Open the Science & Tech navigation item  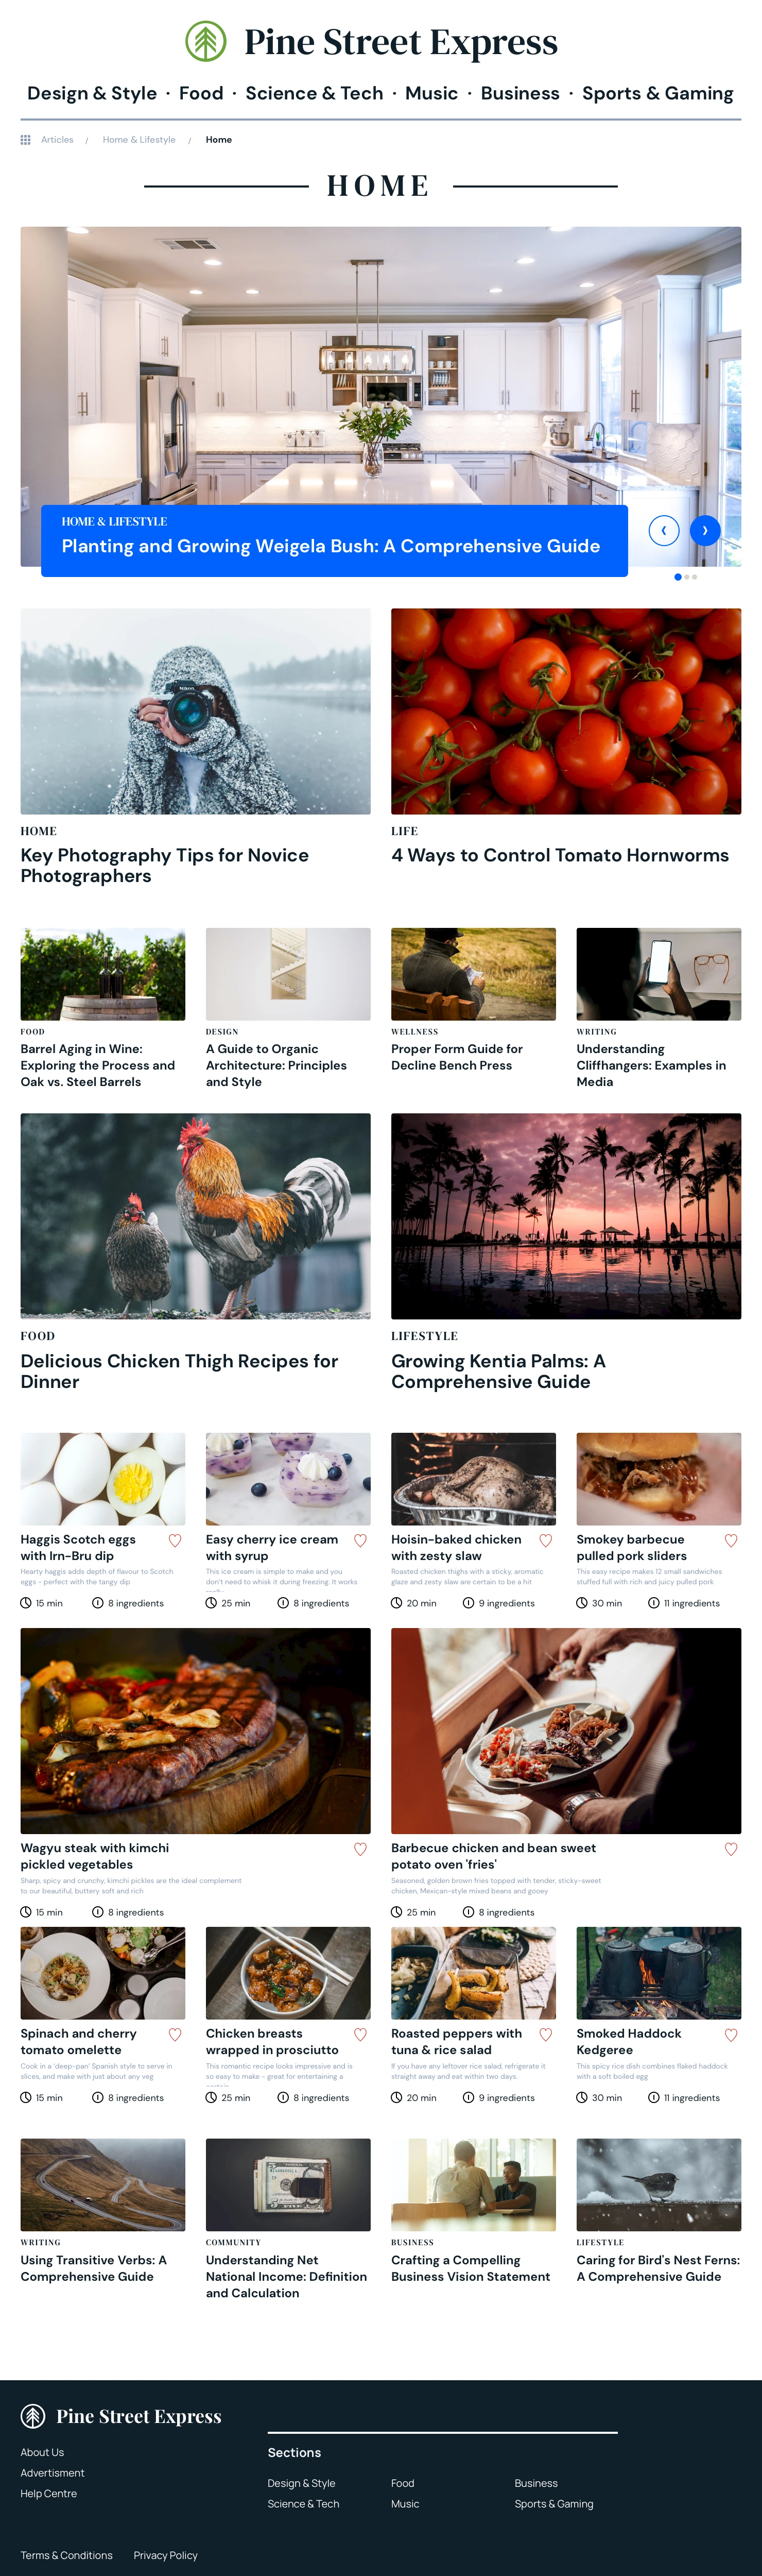(x=314, y=93)
